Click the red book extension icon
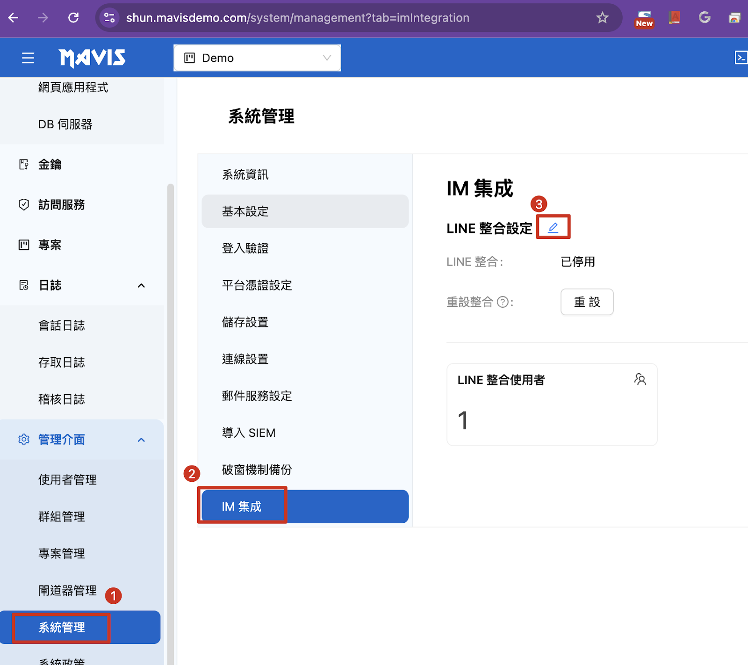Image resolution: width=748 pixels, height=665 pixels. pos(674,18)
